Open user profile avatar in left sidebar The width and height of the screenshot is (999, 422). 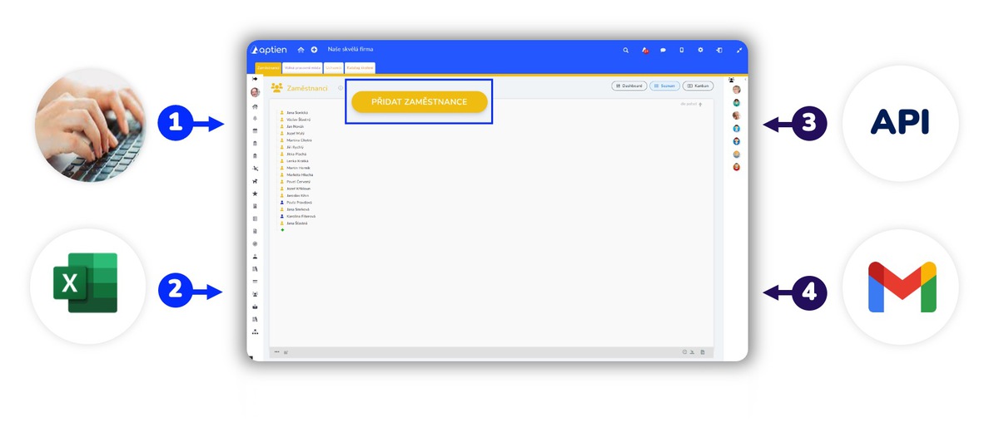coord(255,92)
